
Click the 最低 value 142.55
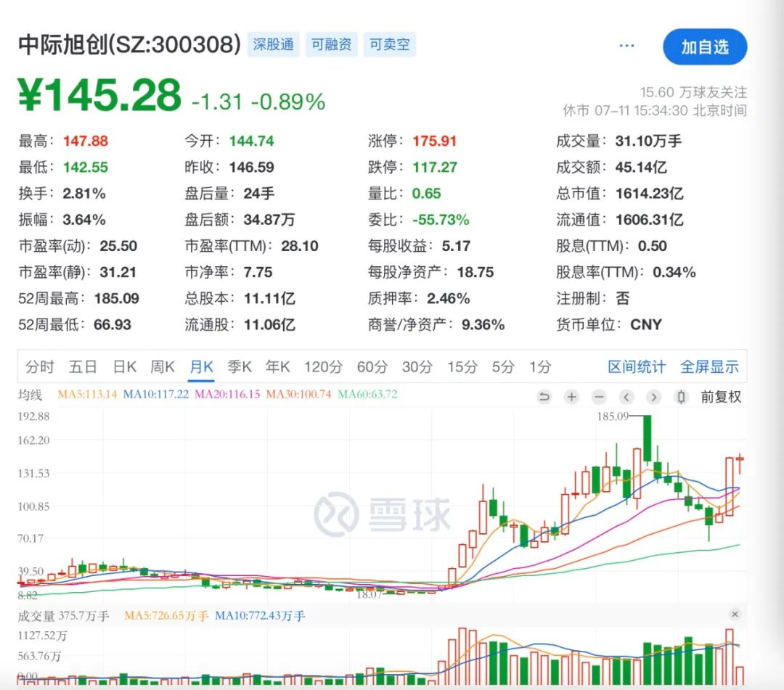coord(86,167)
